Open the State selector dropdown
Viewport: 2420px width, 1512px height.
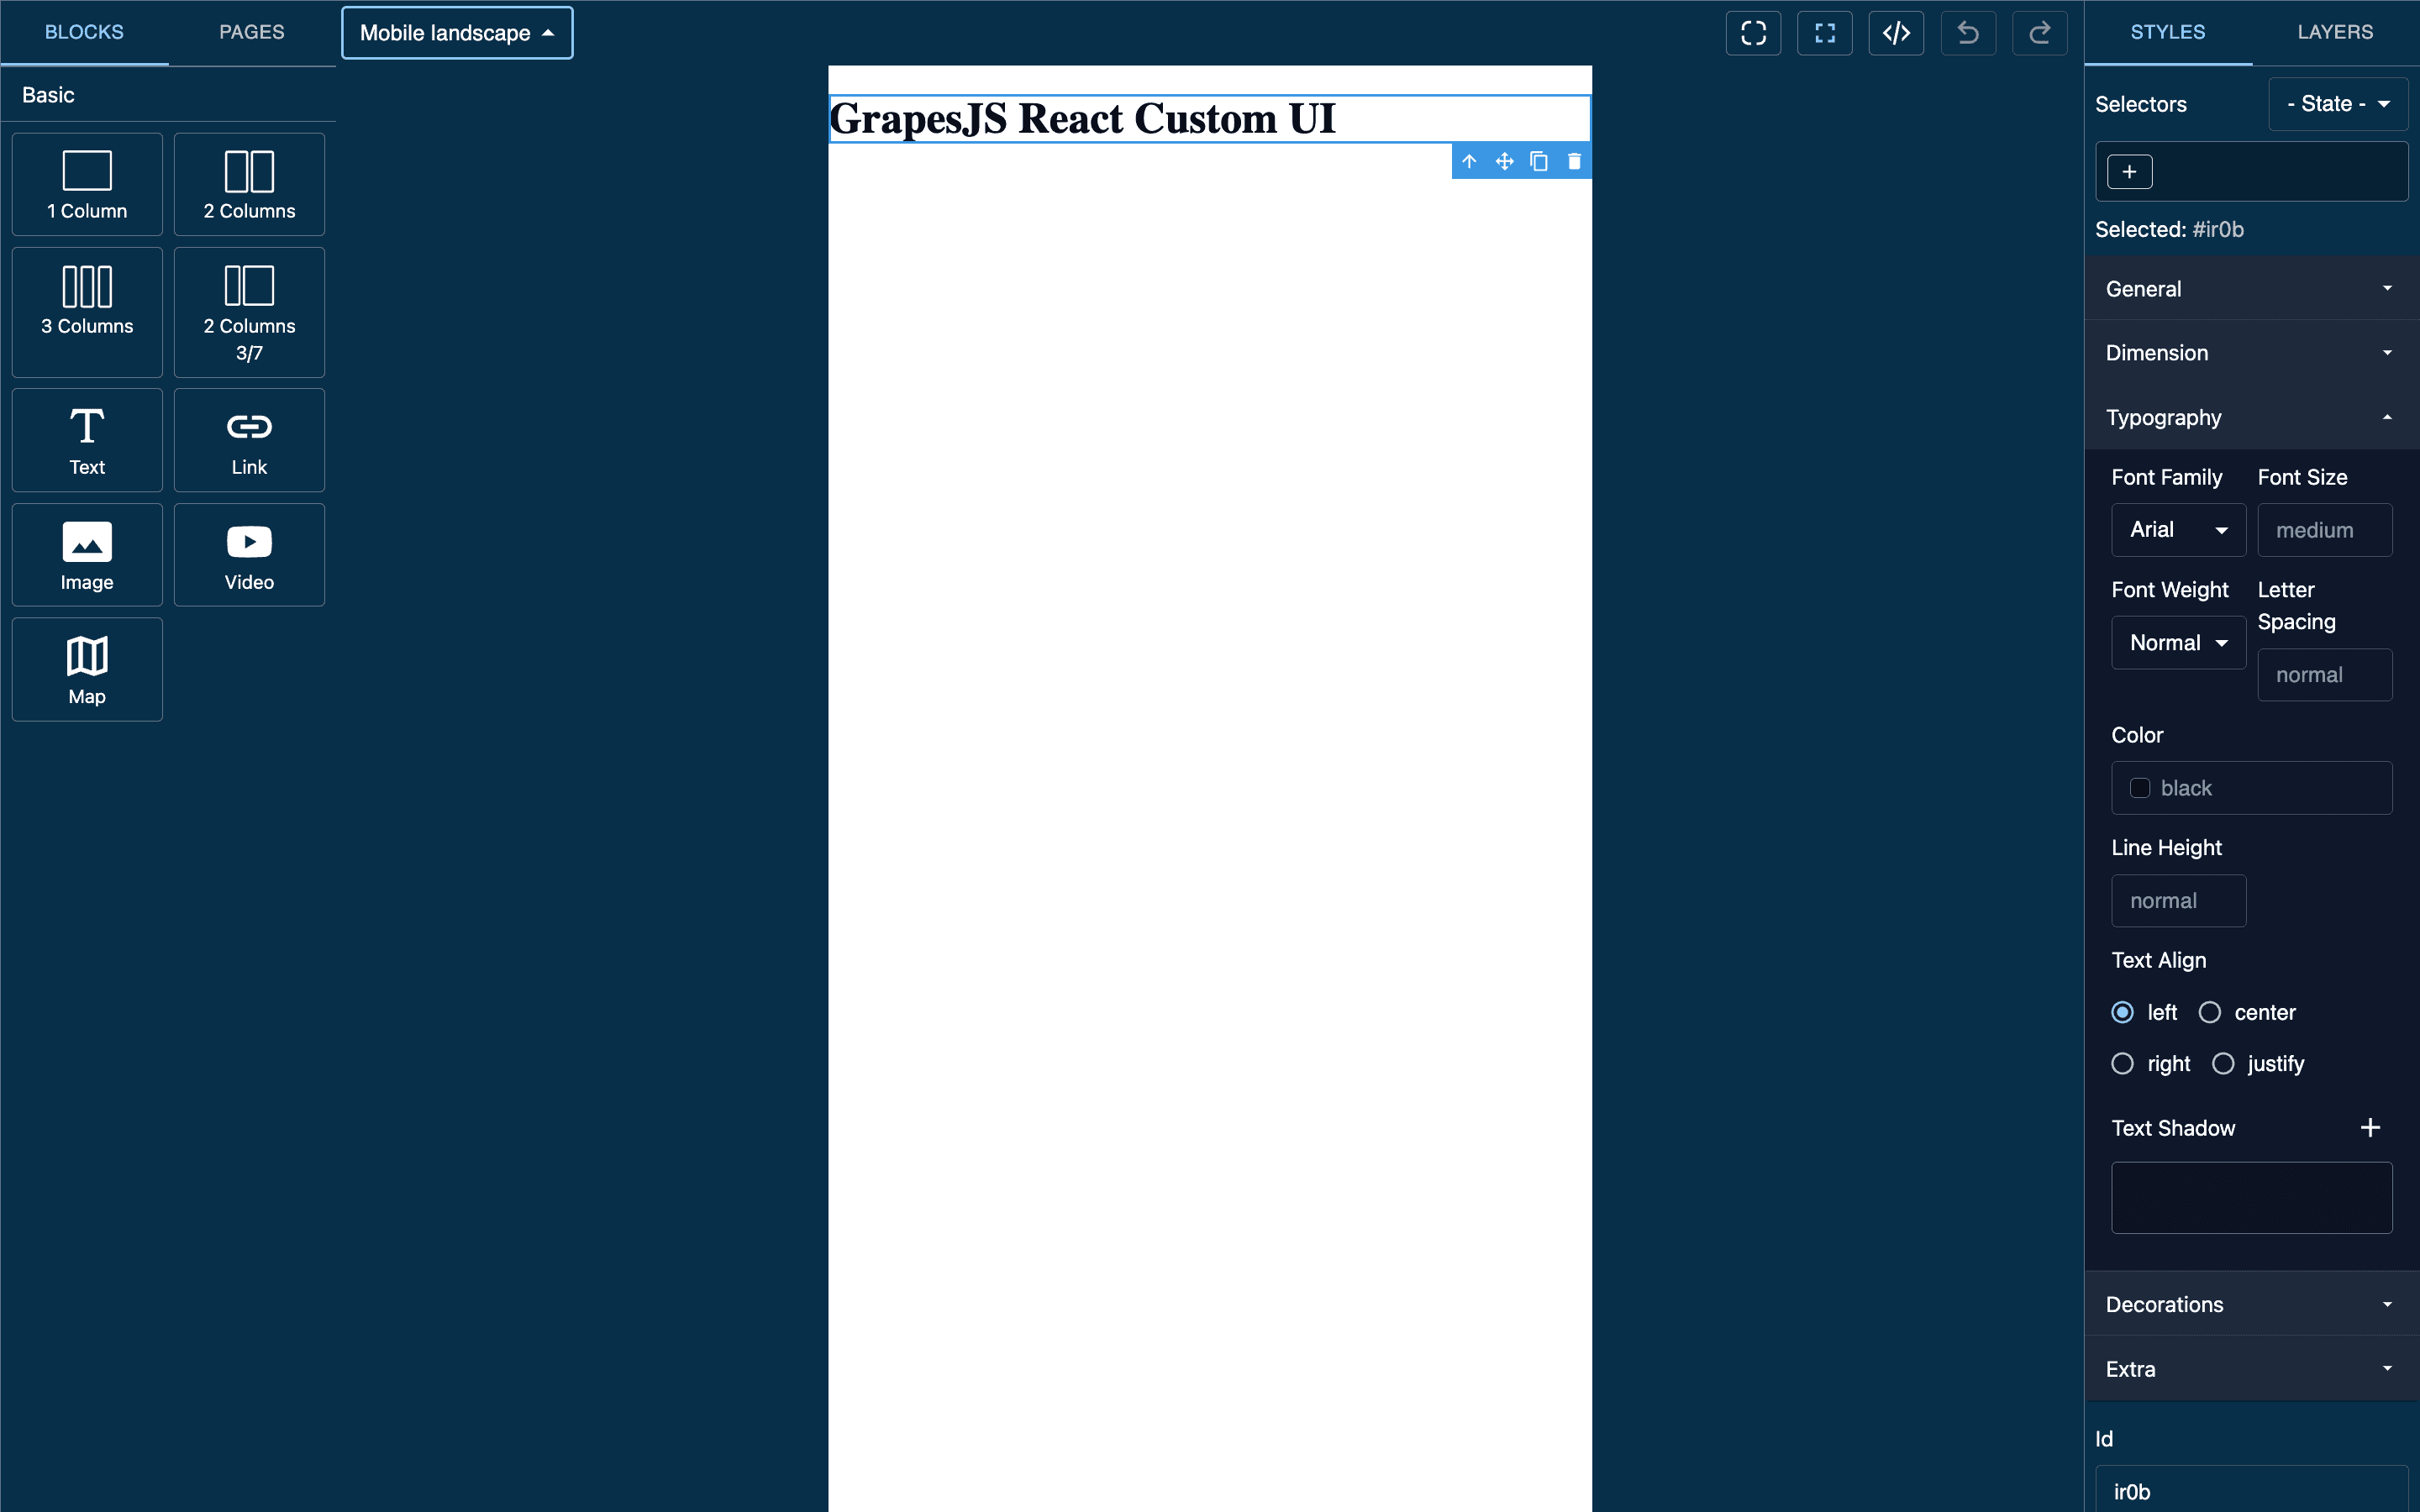2338,104
